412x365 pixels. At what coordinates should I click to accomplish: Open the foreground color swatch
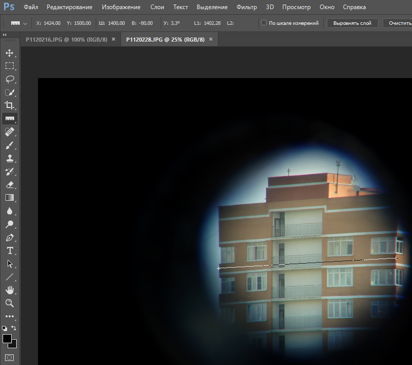click(7, 339)
